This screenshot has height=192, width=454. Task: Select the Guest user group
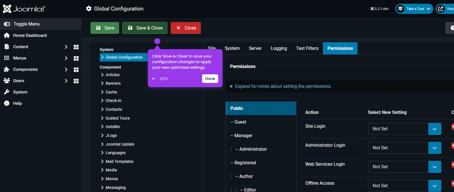[x=261, y=122]
